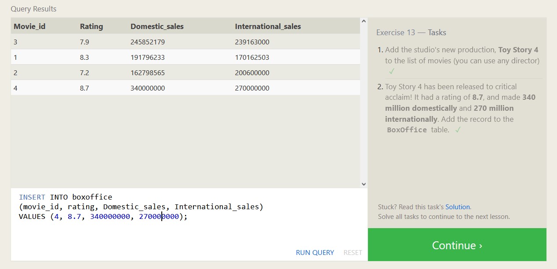Click the rating value 7.9
Image resolution: width=557 pixels, height=269 pixels.
tap(84, 42)
